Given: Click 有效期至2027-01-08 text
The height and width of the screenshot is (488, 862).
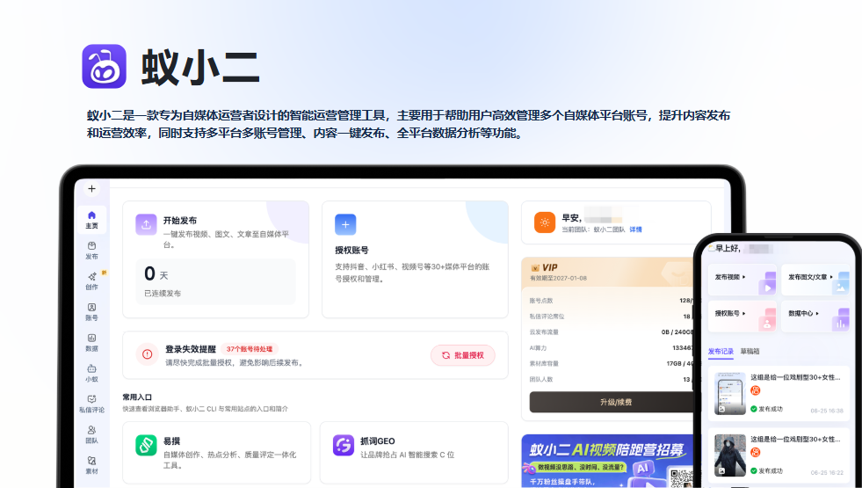Looking at the screenshot, I should point(558,279).
